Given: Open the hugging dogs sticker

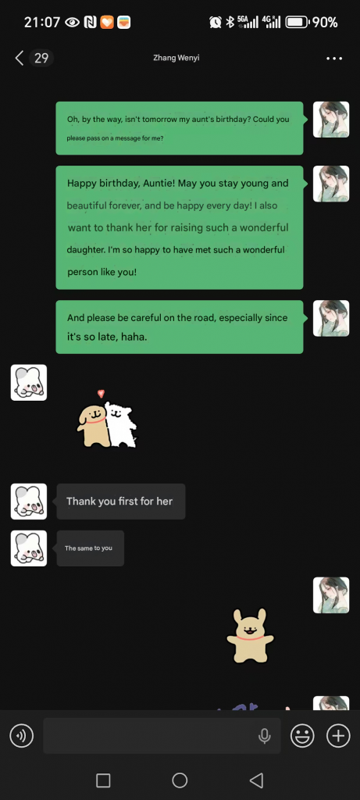Looking at the screenshot, I should tap(107, 420).
